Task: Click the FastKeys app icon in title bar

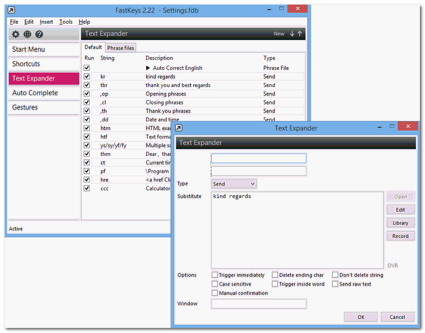Action: (x=11, y=10)
